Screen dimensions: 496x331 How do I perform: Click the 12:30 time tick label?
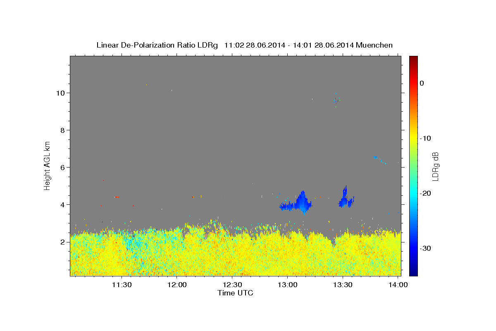click(x=232, y=285)
